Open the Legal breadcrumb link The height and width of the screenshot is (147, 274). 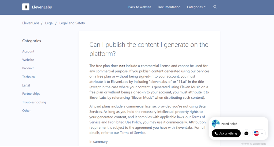[49, 23]
